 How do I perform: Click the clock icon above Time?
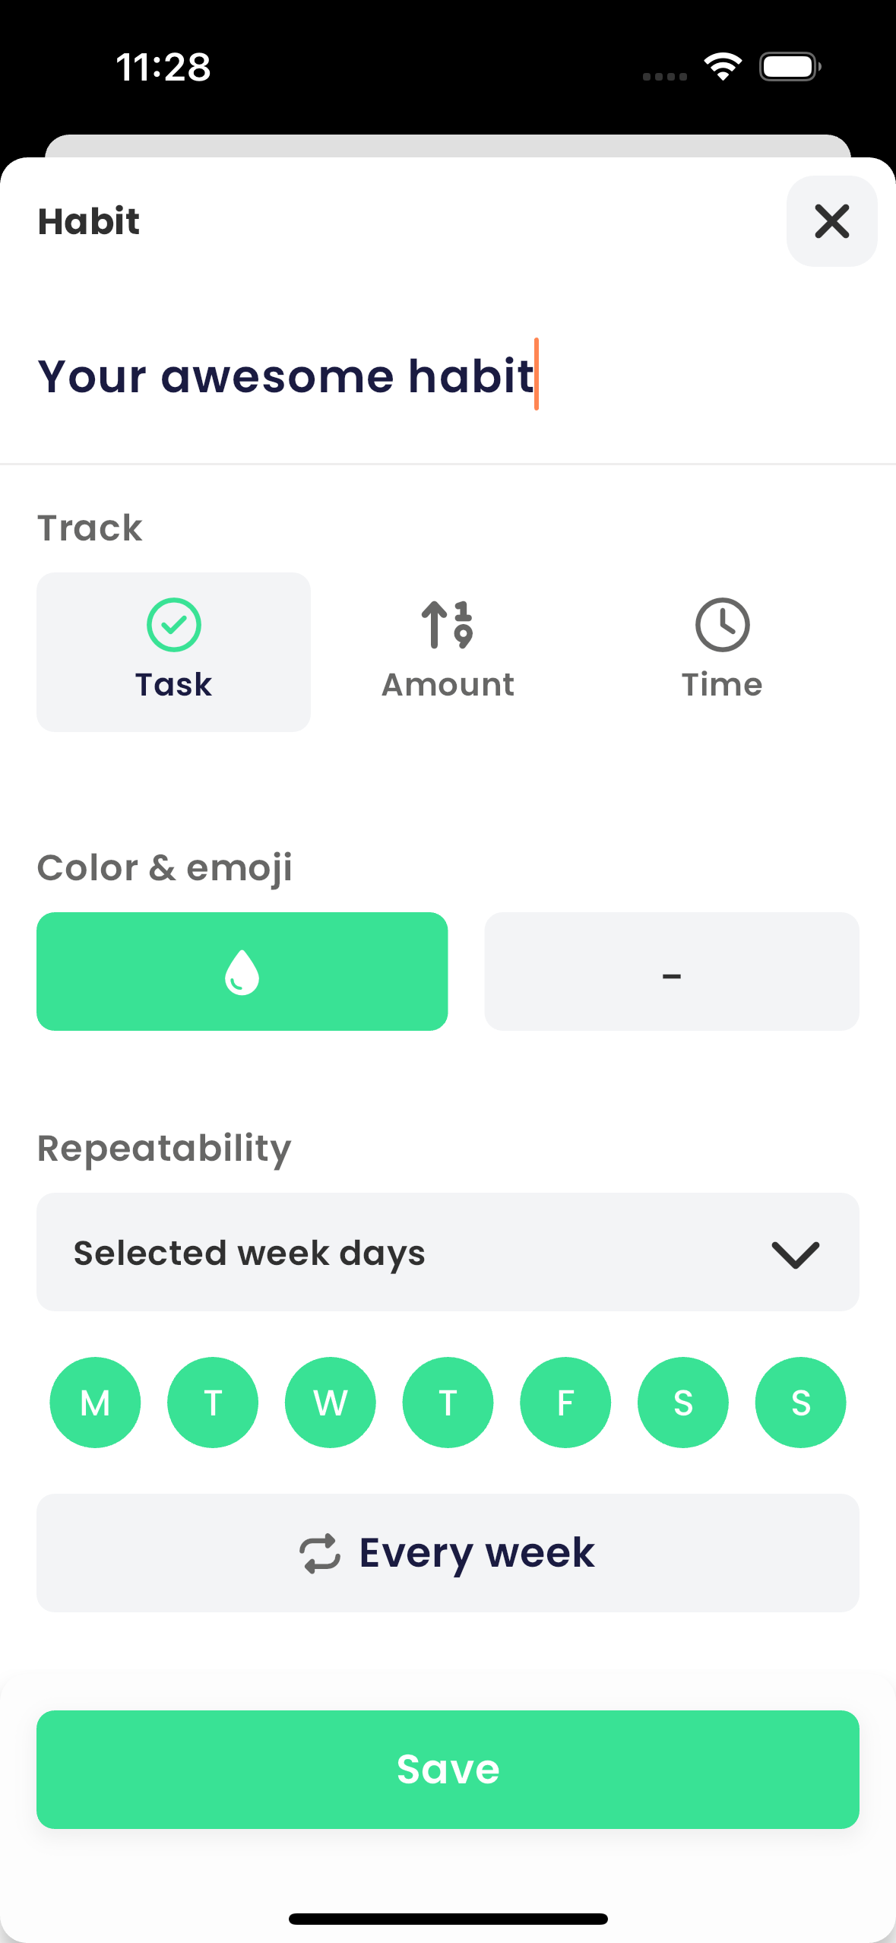click(x=722, y=626)
